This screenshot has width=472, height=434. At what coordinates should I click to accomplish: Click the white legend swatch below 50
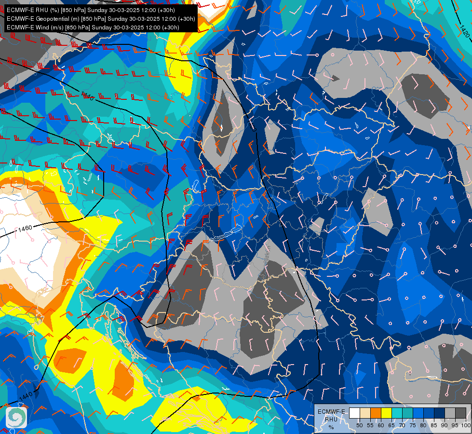point(354,413)
